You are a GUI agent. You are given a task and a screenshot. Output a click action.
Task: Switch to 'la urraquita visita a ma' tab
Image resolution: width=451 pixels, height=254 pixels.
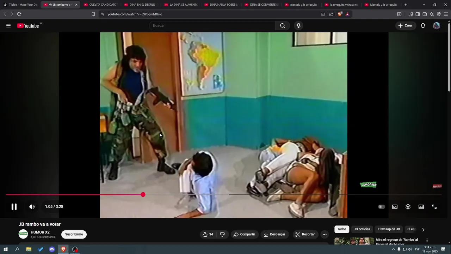341,5
